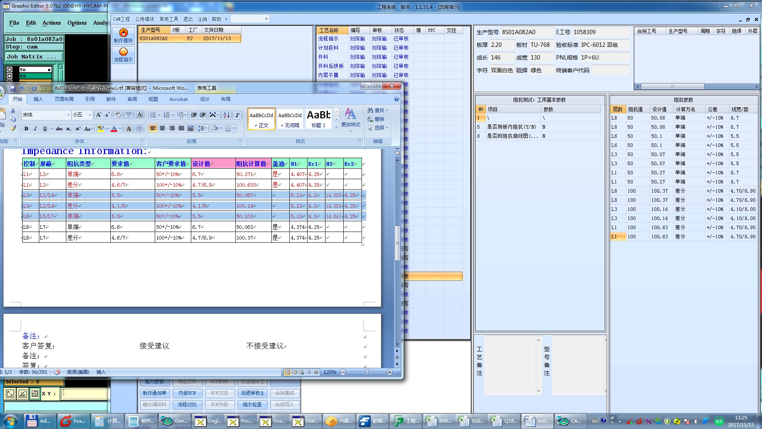Image resolution: width=762 pixels, height=429 pixels.
Task: Click the center align paragraph icon
Action: point(162,128)
